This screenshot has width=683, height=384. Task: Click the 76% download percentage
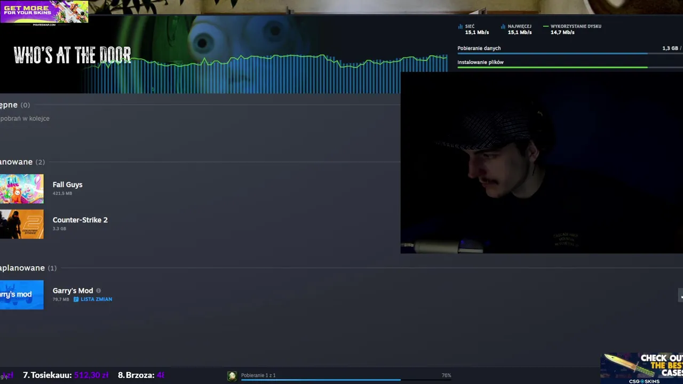pos(446,375)
